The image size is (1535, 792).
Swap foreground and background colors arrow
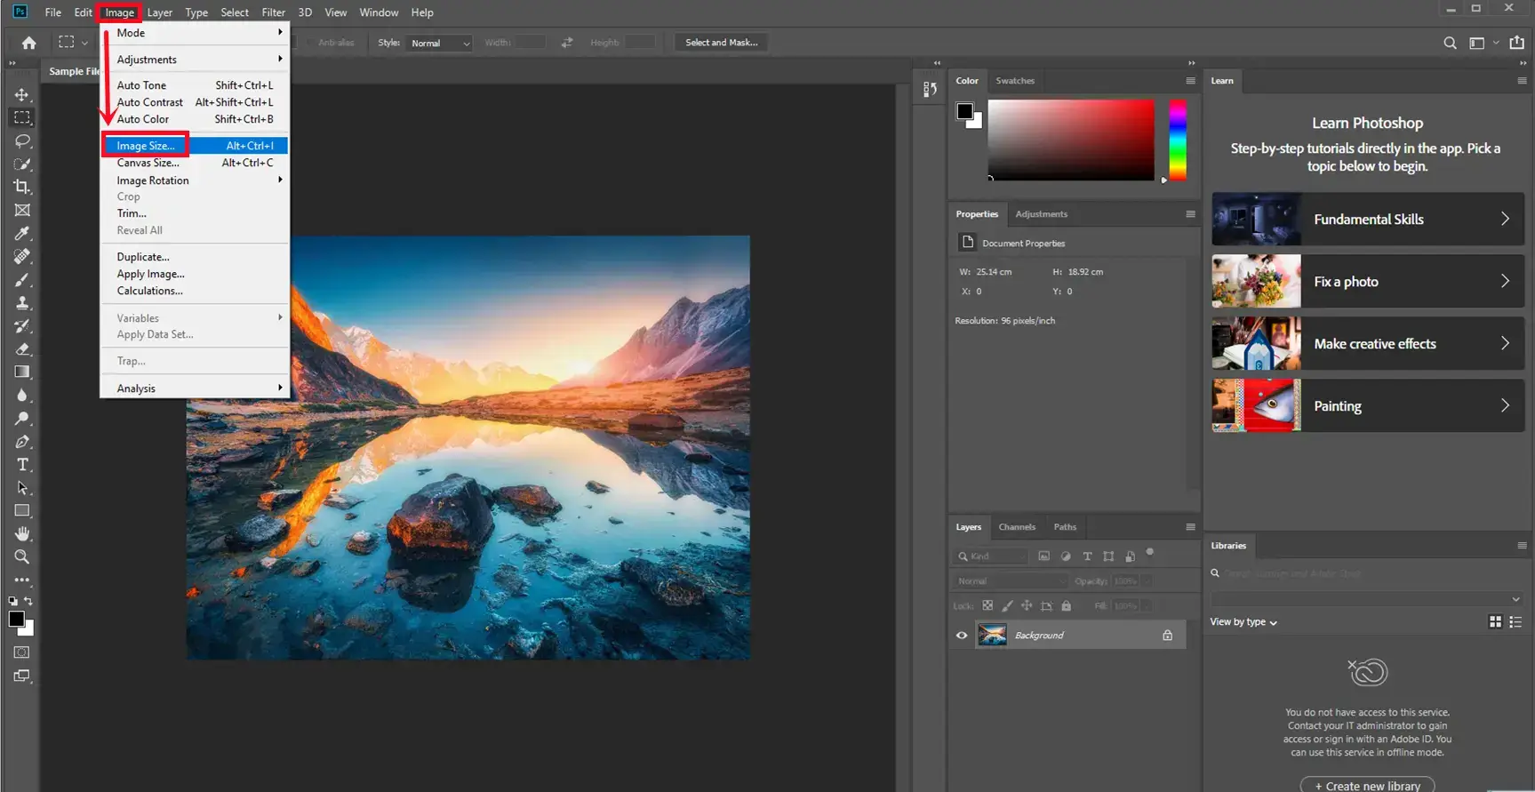(28, 601)
